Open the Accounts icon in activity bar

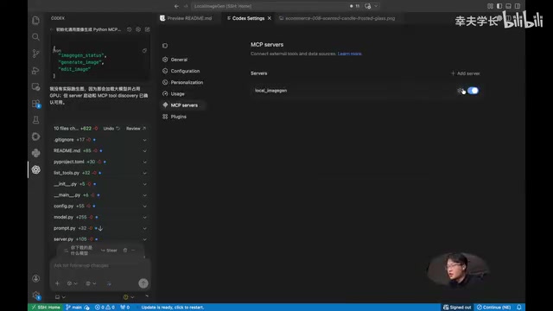[x=35, y=278]
